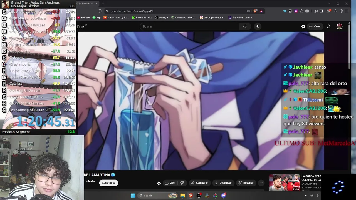Open OBS Studio from taskbar
356x200 pixels.
[x=199, y=196]
